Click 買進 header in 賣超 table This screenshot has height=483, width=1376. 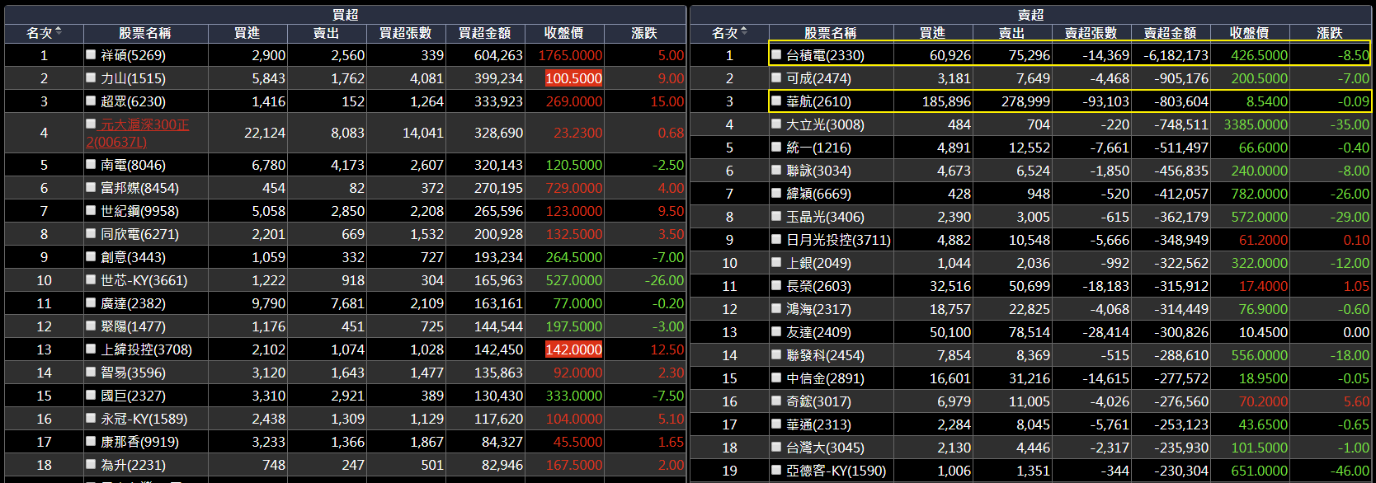932,33
